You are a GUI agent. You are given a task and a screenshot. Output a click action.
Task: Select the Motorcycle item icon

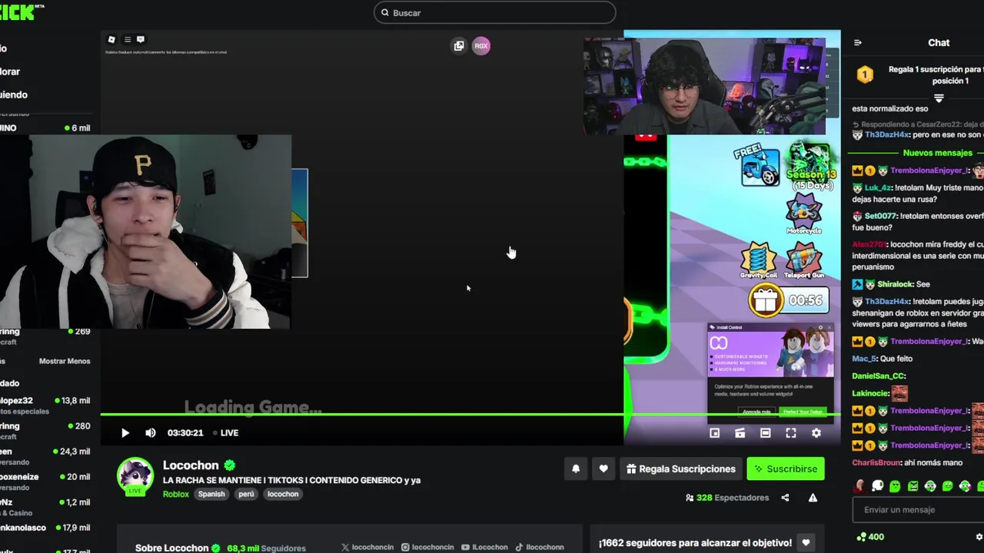tap(804, 213)
